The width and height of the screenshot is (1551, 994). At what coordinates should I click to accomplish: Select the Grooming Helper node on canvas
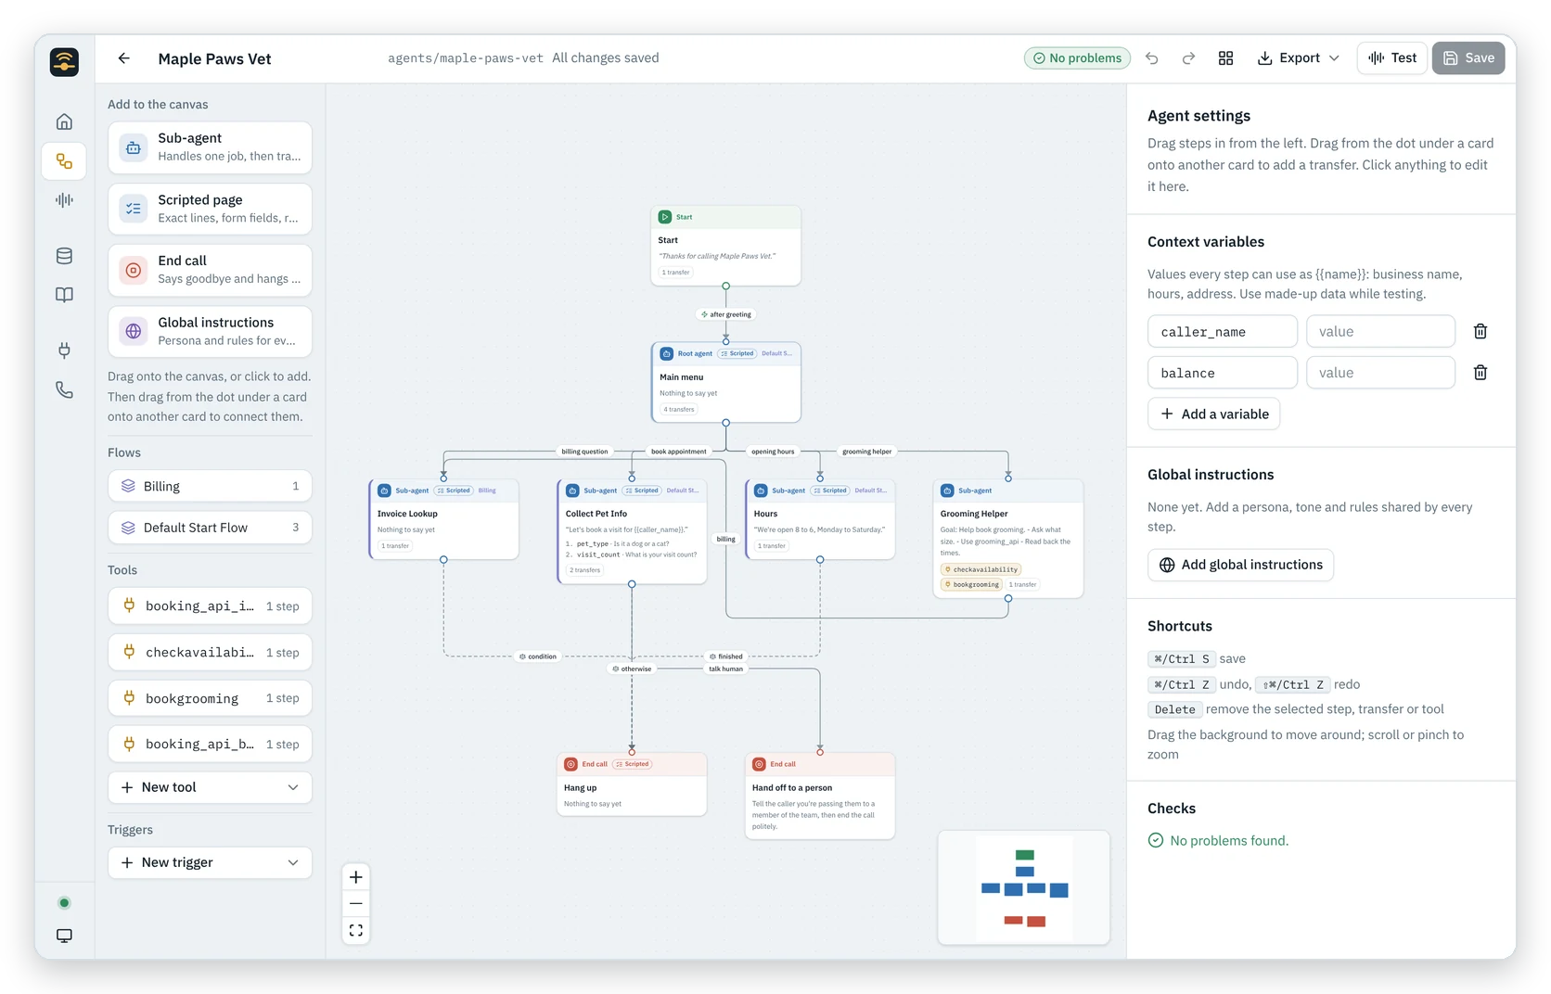(x=1008, y=539)
